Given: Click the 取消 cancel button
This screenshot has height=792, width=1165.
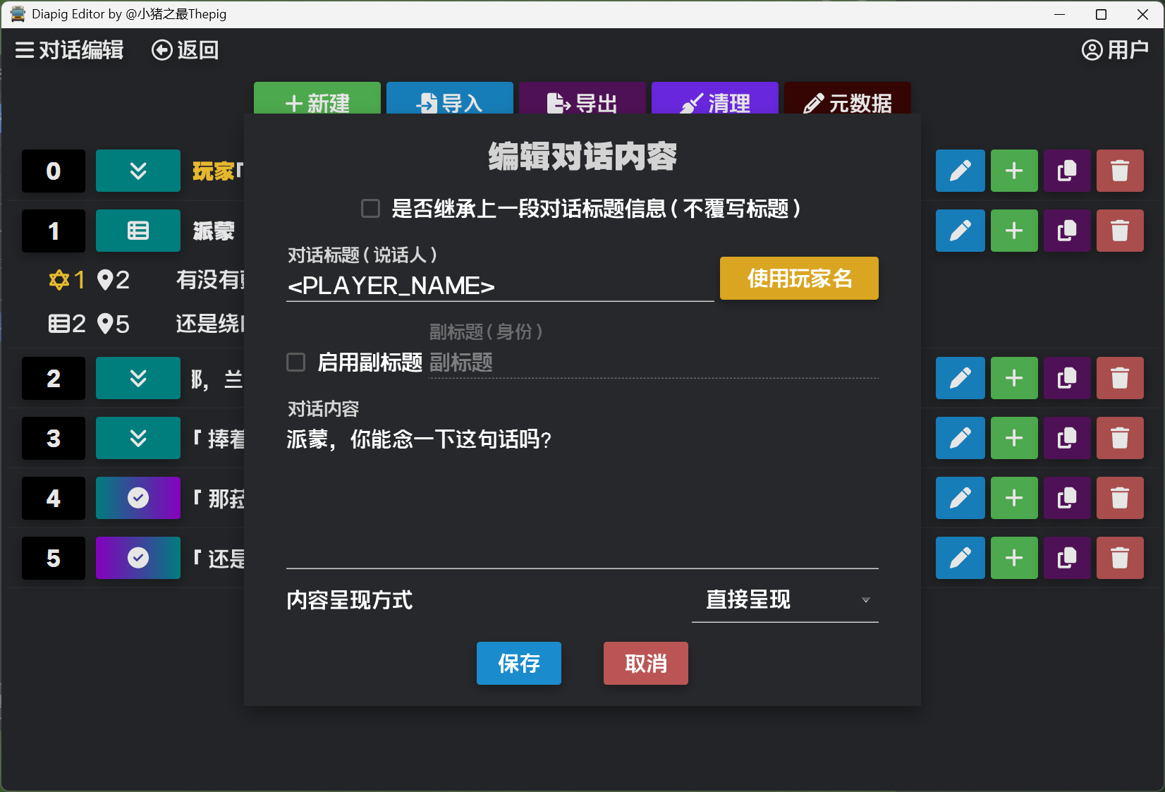Looking at the screenshot, I should pos(645,663).
